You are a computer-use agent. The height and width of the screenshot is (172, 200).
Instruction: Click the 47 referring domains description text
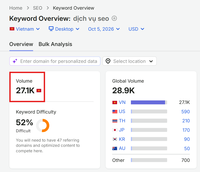pyautogui.click(x=48, y=145)
